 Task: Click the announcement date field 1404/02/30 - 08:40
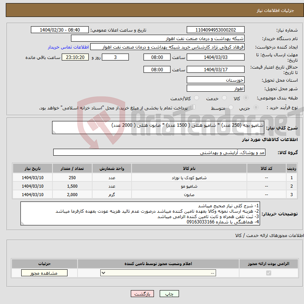59,30
